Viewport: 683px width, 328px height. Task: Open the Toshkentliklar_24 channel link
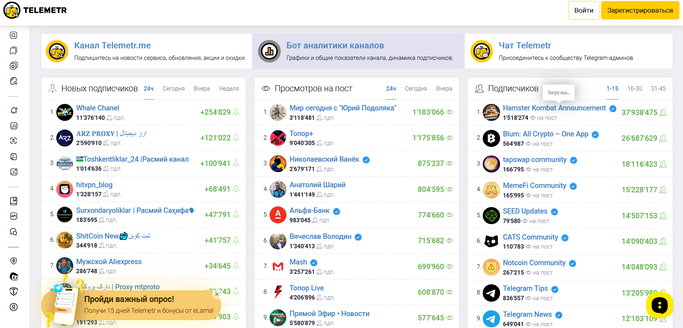point(132,159)
